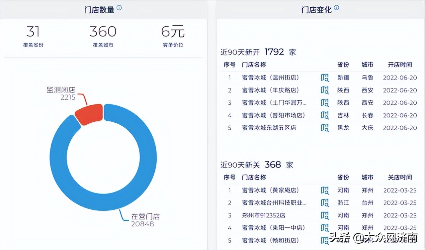Open map icon for 蜜雪冰城（耒阳一中店）
Screen dimensions: 425x250
pos(325,228)
